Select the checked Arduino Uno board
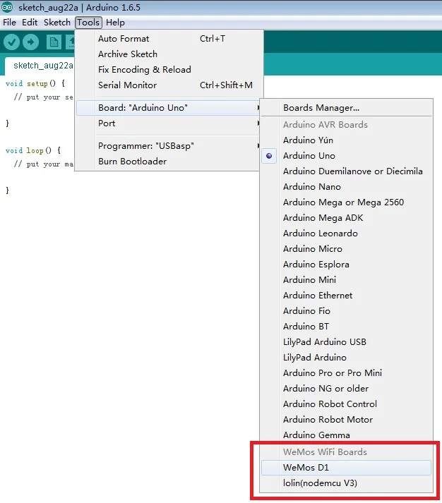Image resolution: width=442 pixels, height=503 pixels. (x=346, y=156)
